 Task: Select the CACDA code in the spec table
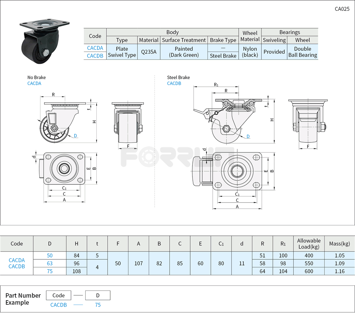[95, 48]
